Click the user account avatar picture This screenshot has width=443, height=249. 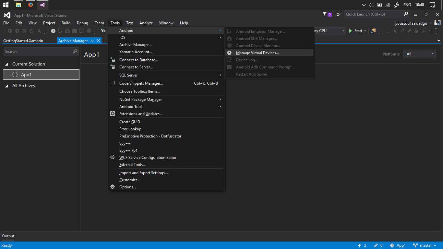pos(437,23)
